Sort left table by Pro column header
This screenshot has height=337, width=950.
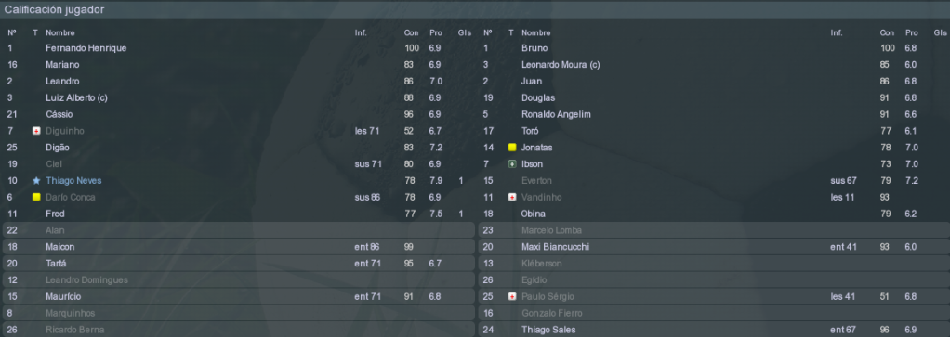pyautogui.click(x=436, y=32)
